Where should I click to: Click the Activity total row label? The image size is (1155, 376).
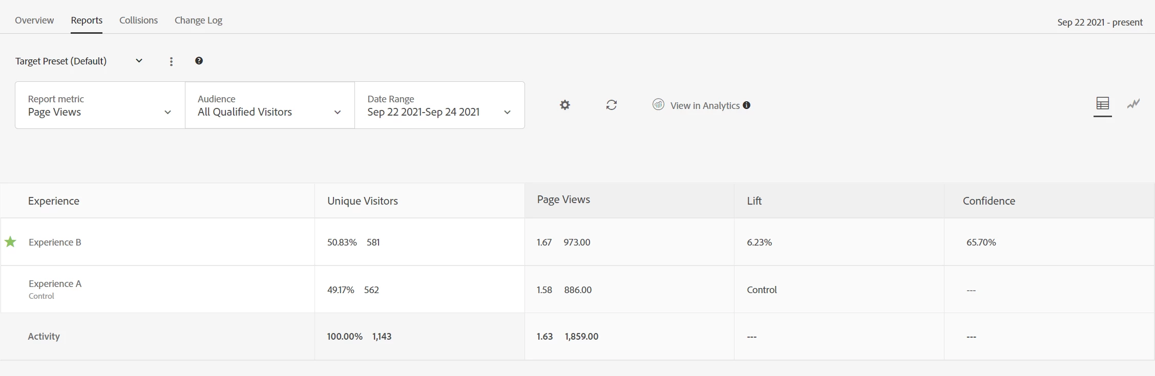44,336
